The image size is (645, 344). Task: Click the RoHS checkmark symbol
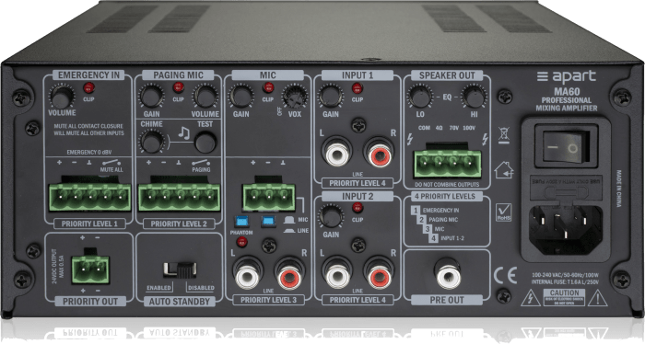pyautogui.click(x=504, y=212)
